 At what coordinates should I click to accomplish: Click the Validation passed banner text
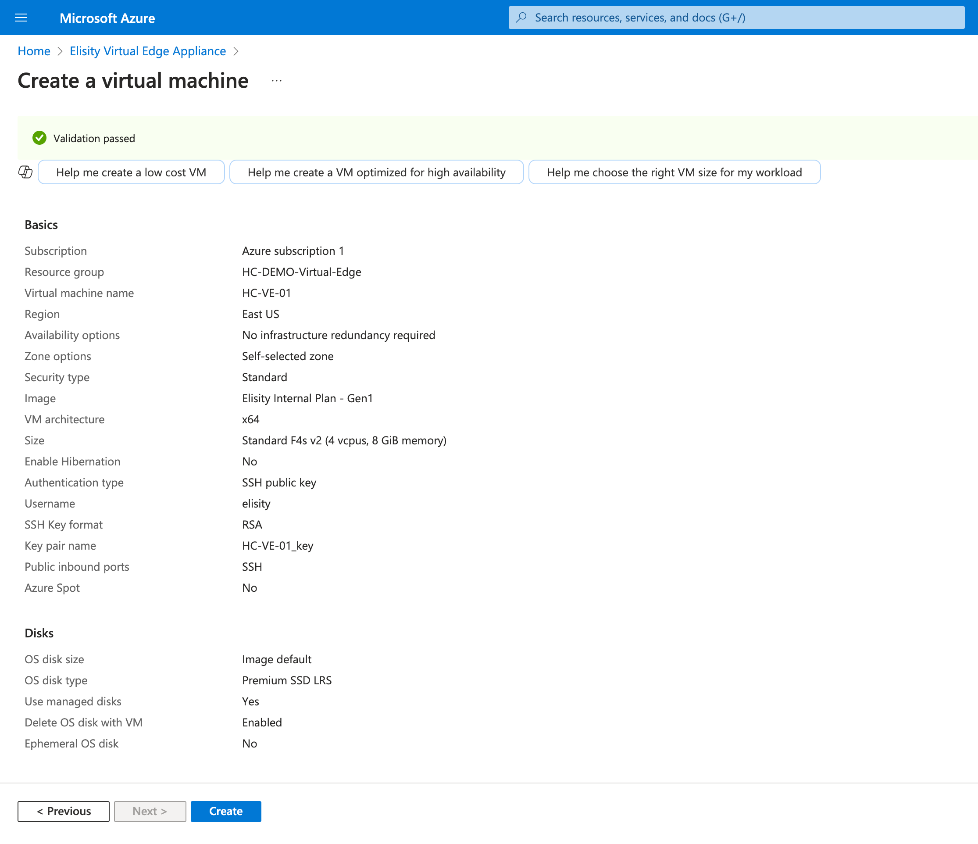coord(94,138)
